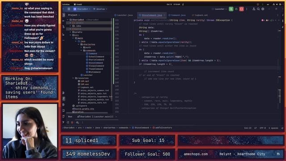Open the Project view mode dropdown
The height and width of the screenshot is (161, 286).
(x=74, y=15)
